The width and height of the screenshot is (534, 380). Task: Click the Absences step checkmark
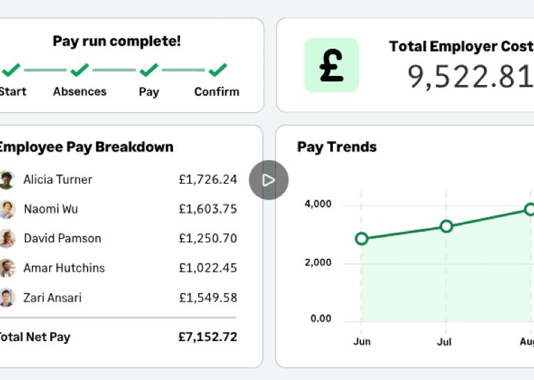click(x=80, y=70)
